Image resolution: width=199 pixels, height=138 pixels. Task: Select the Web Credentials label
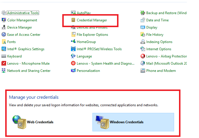coord(40,122)
